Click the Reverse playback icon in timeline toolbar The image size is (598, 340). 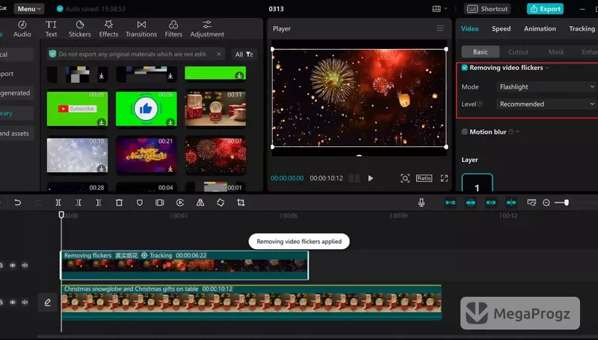[180, 203]
